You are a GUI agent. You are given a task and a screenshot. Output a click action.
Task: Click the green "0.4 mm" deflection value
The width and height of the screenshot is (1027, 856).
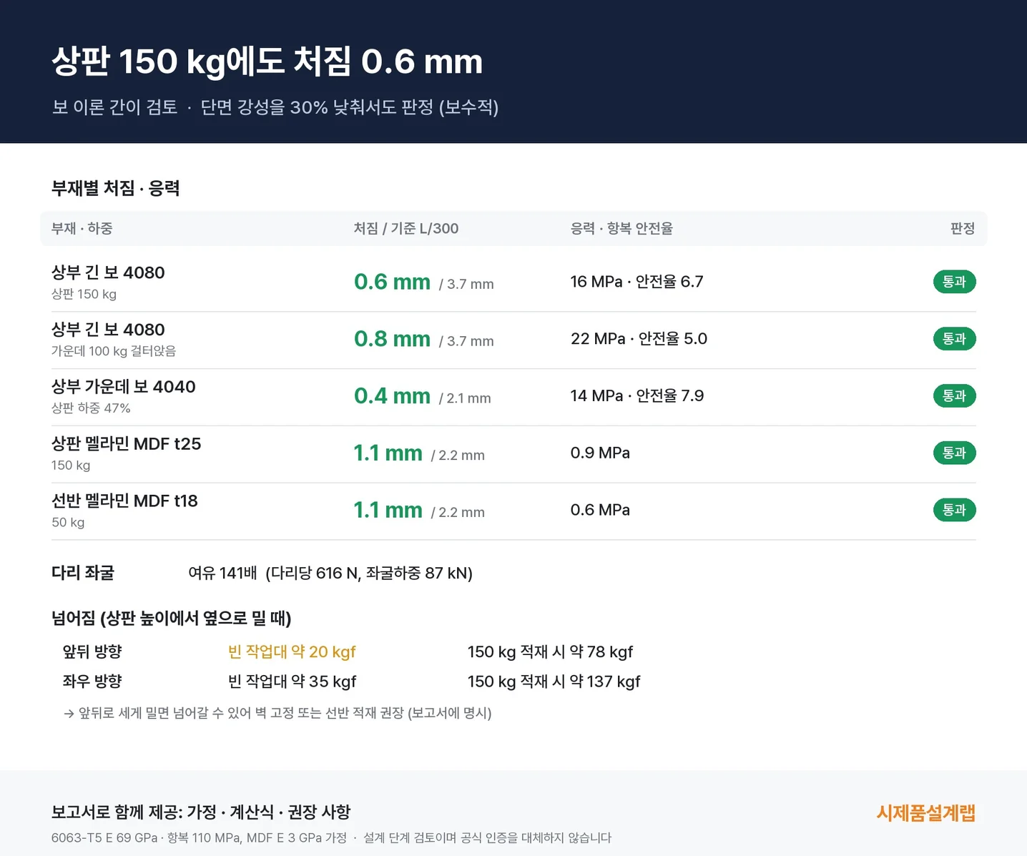pyautogui.click(x=392, y=396)
